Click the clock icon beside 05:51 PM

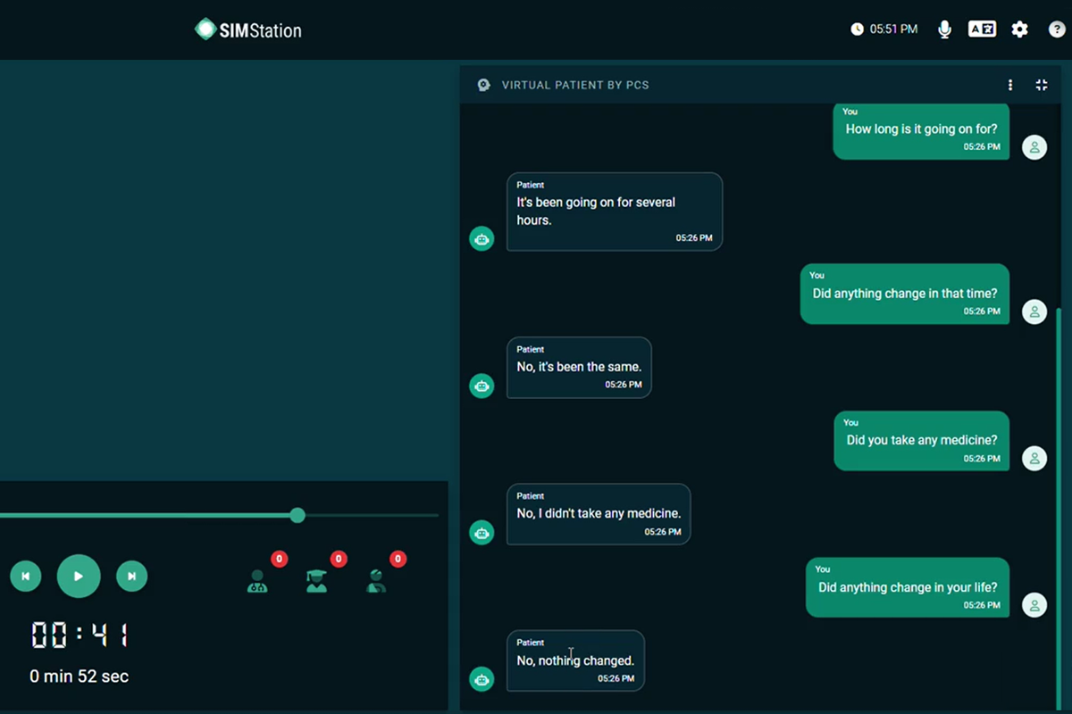click(x=858, y=29)
